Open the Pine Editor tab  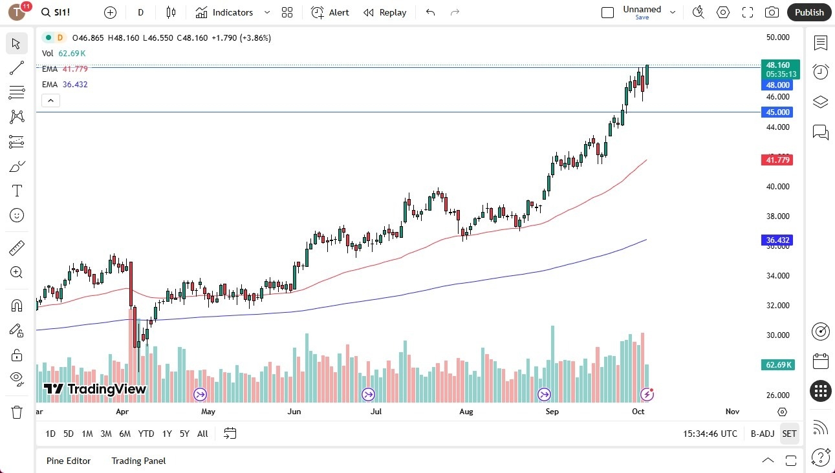coord(69,461)
